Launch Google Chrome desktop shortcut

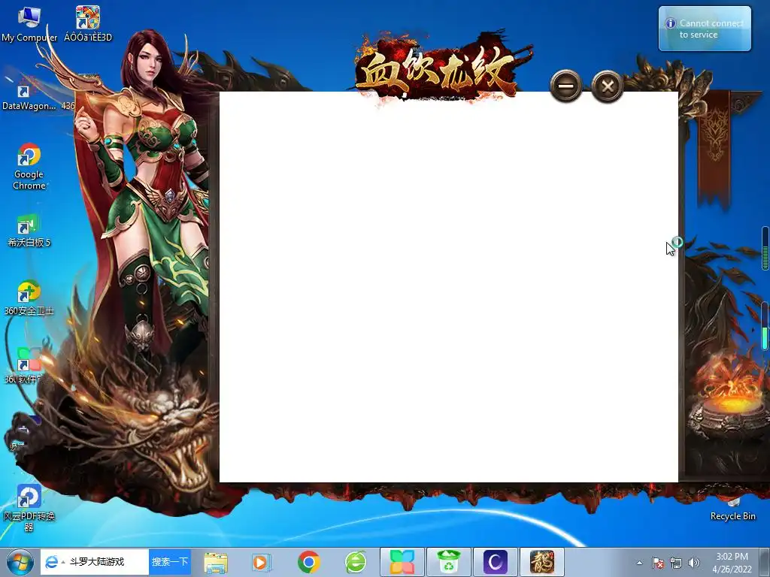point(29,167)
